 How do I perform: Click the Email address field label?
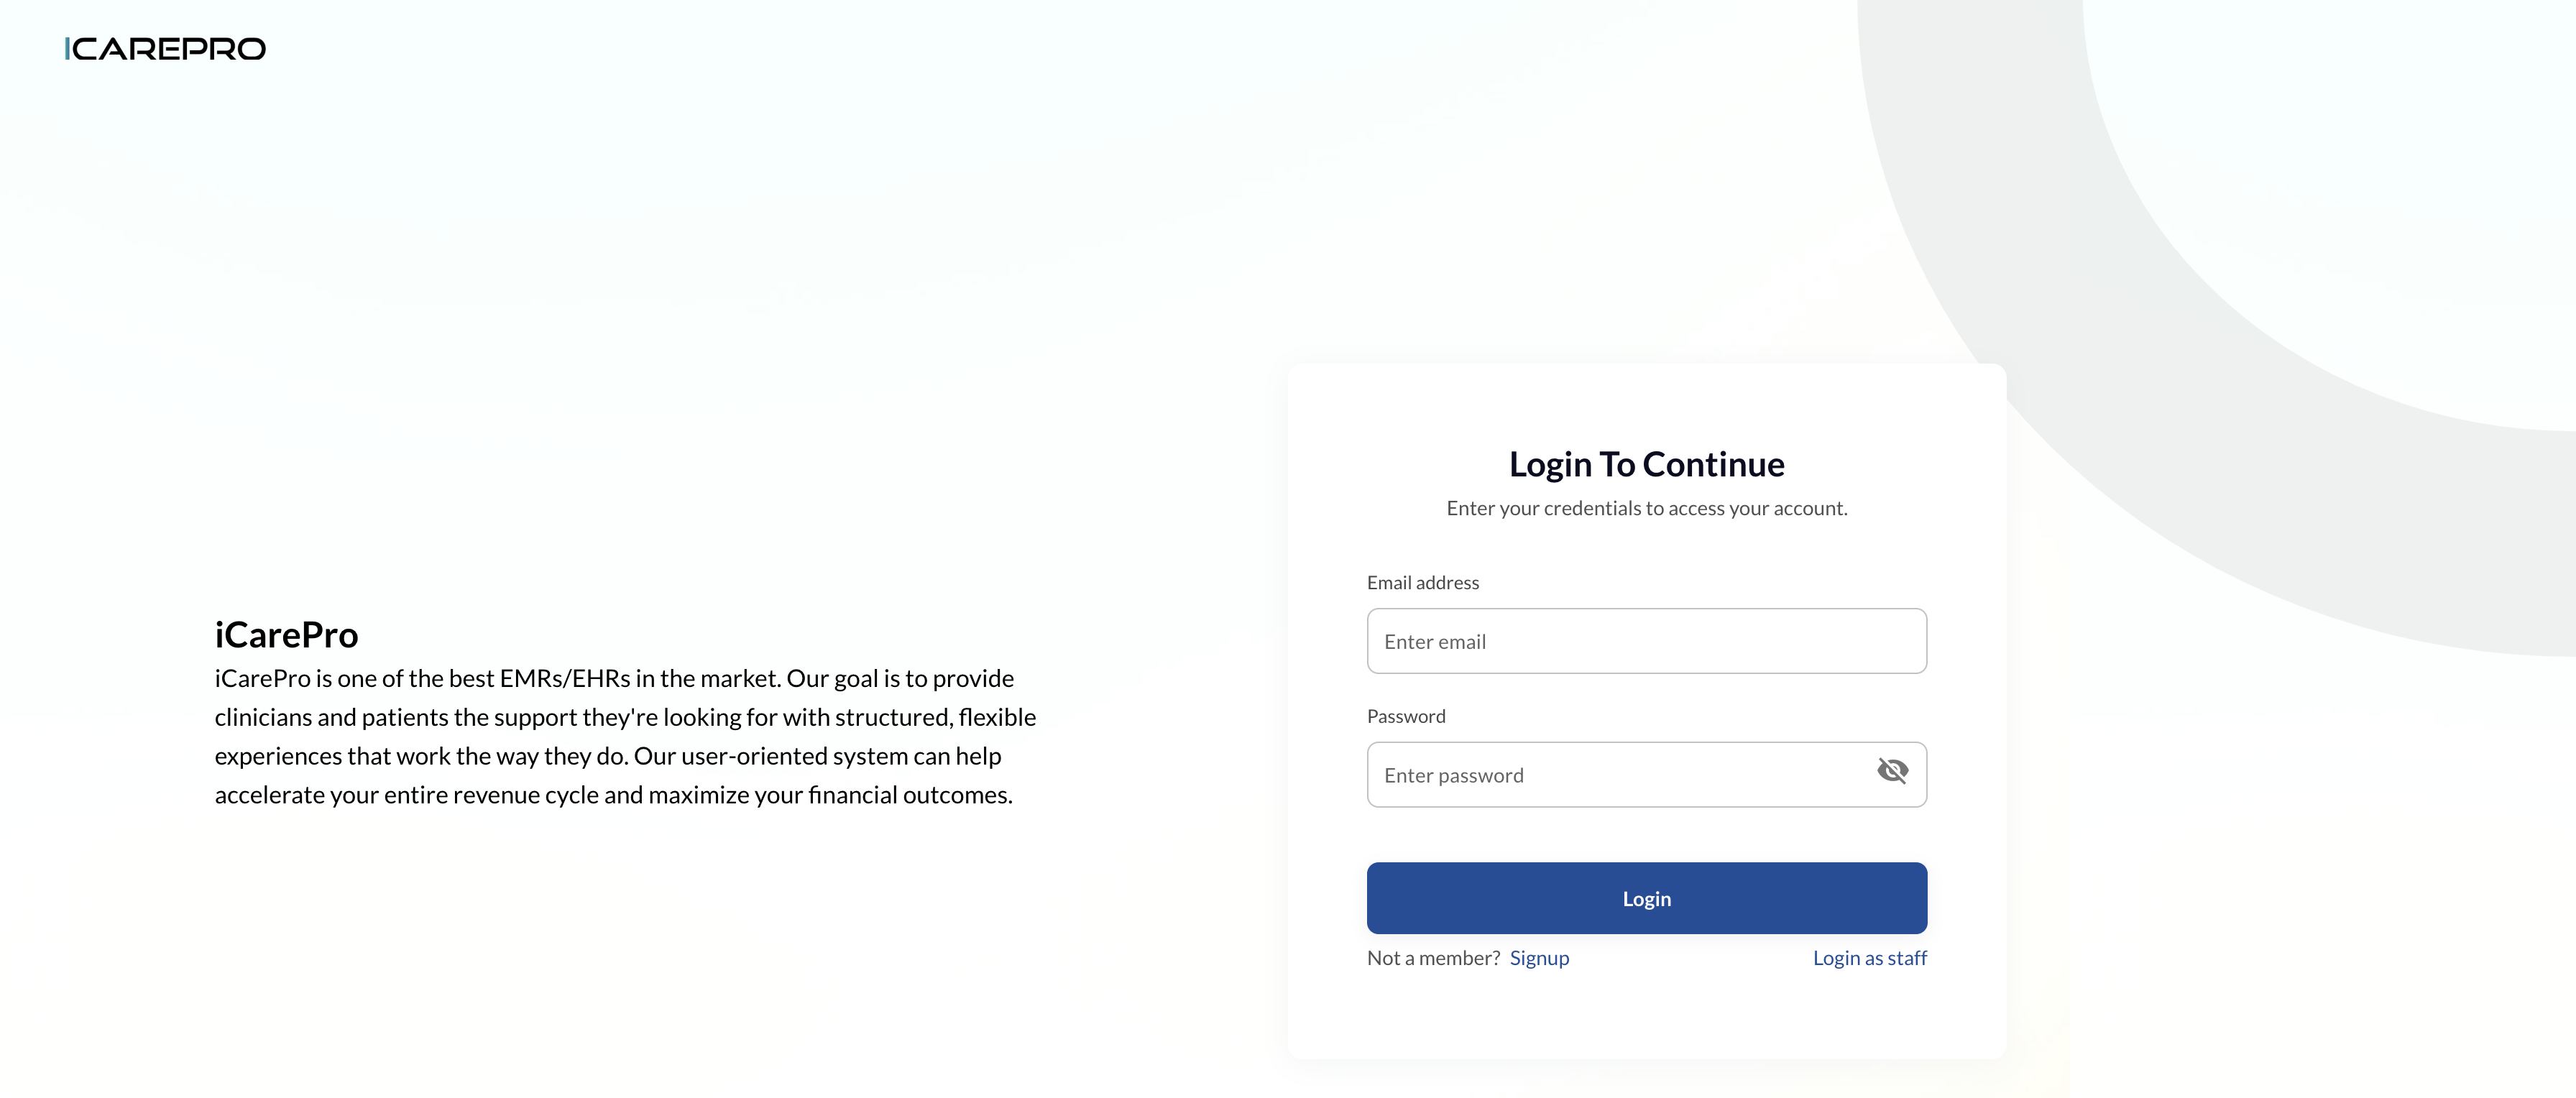pos(1422,582)
